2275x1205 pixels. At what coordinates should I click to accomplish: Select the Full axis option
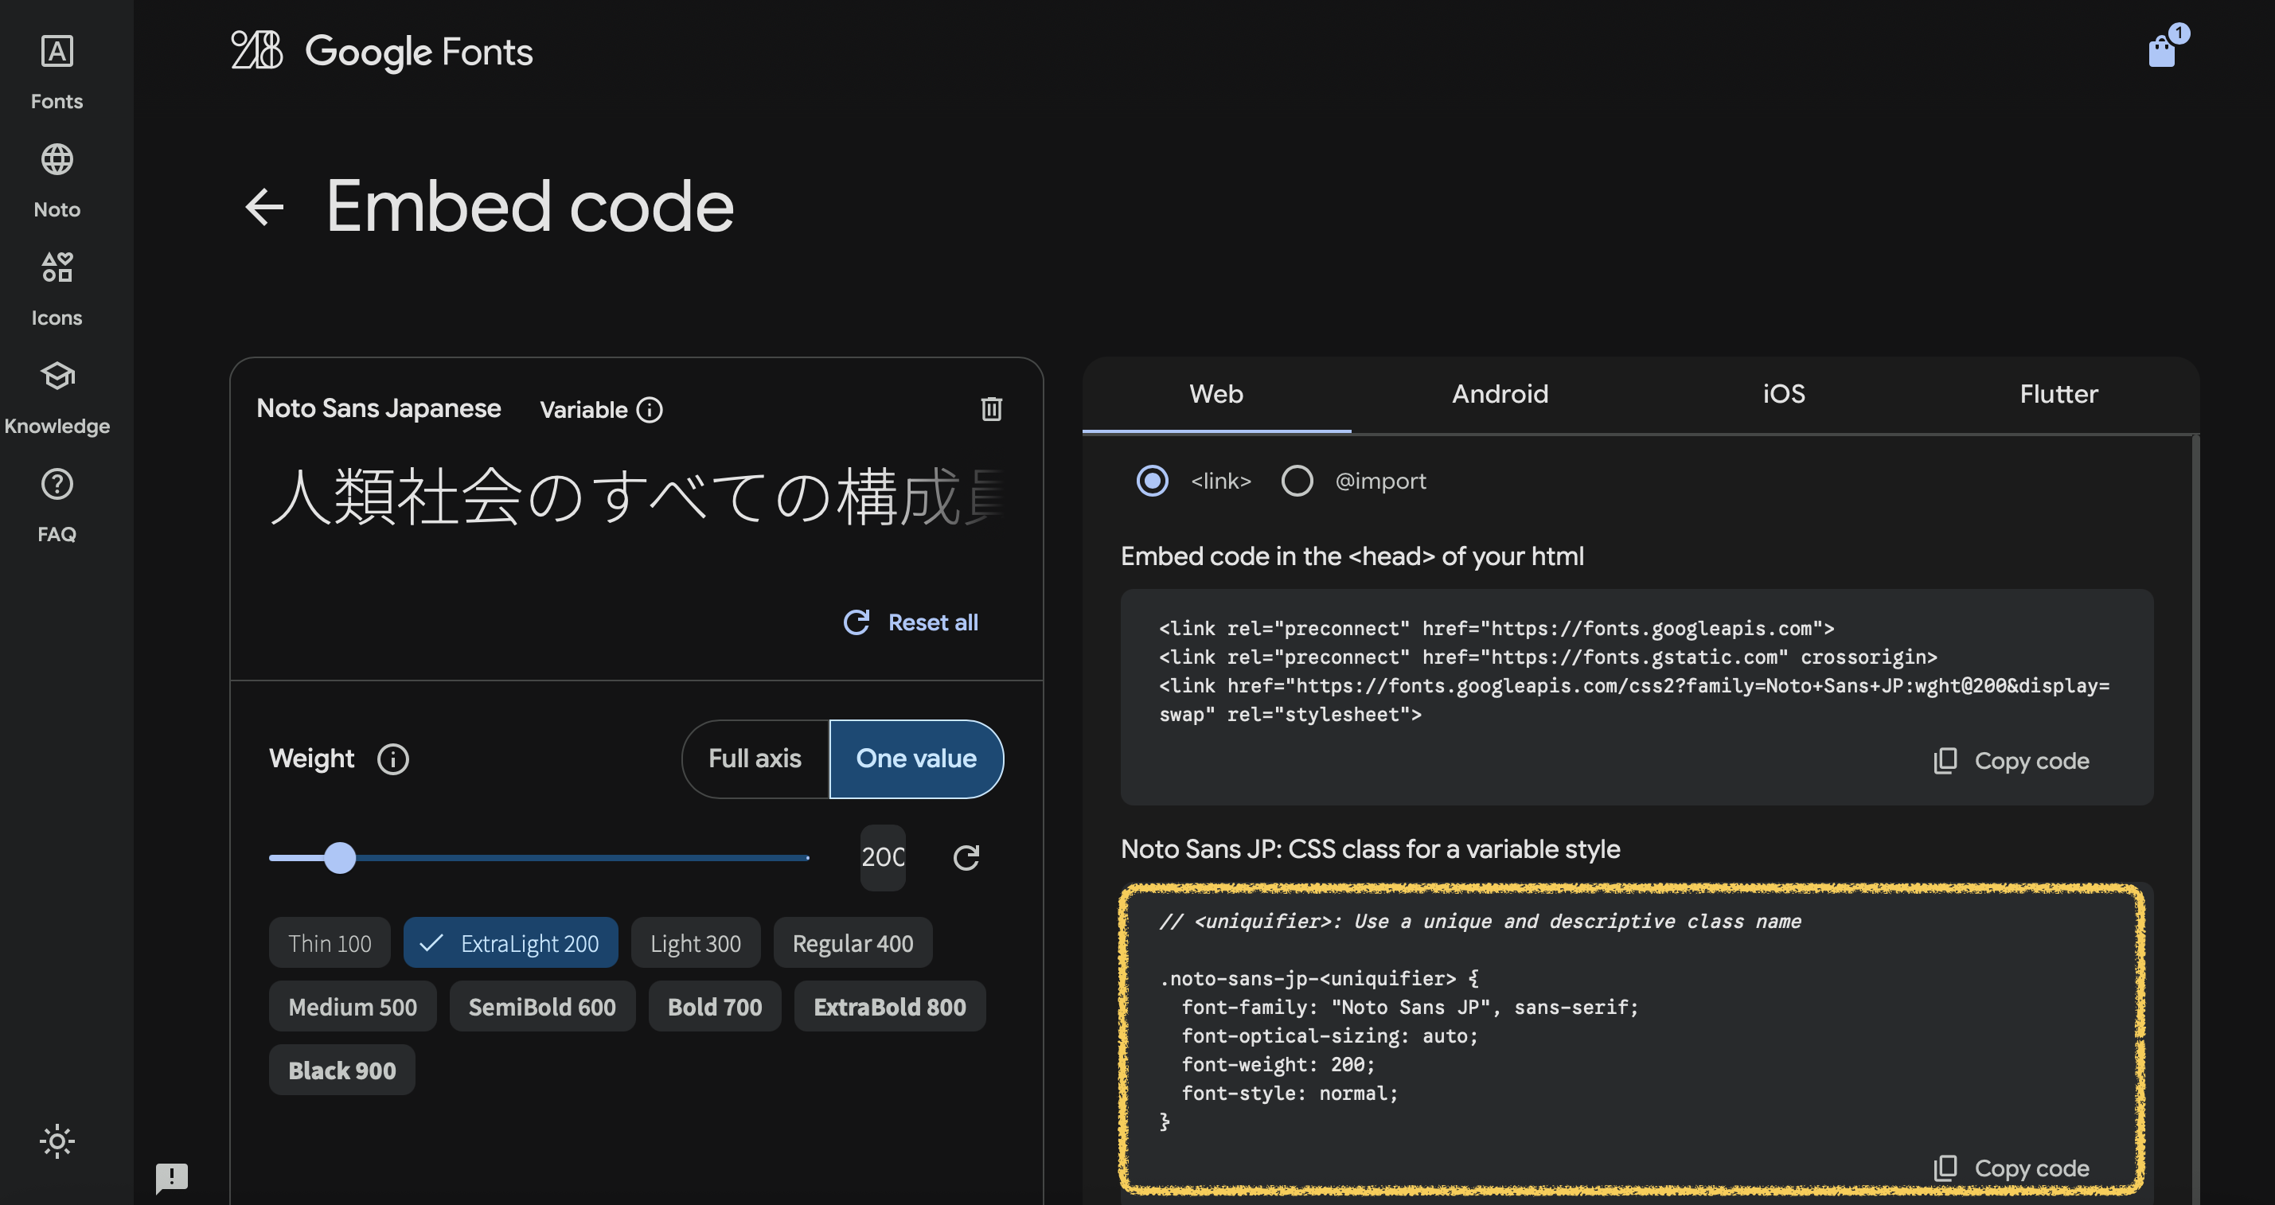coord(755,759)
